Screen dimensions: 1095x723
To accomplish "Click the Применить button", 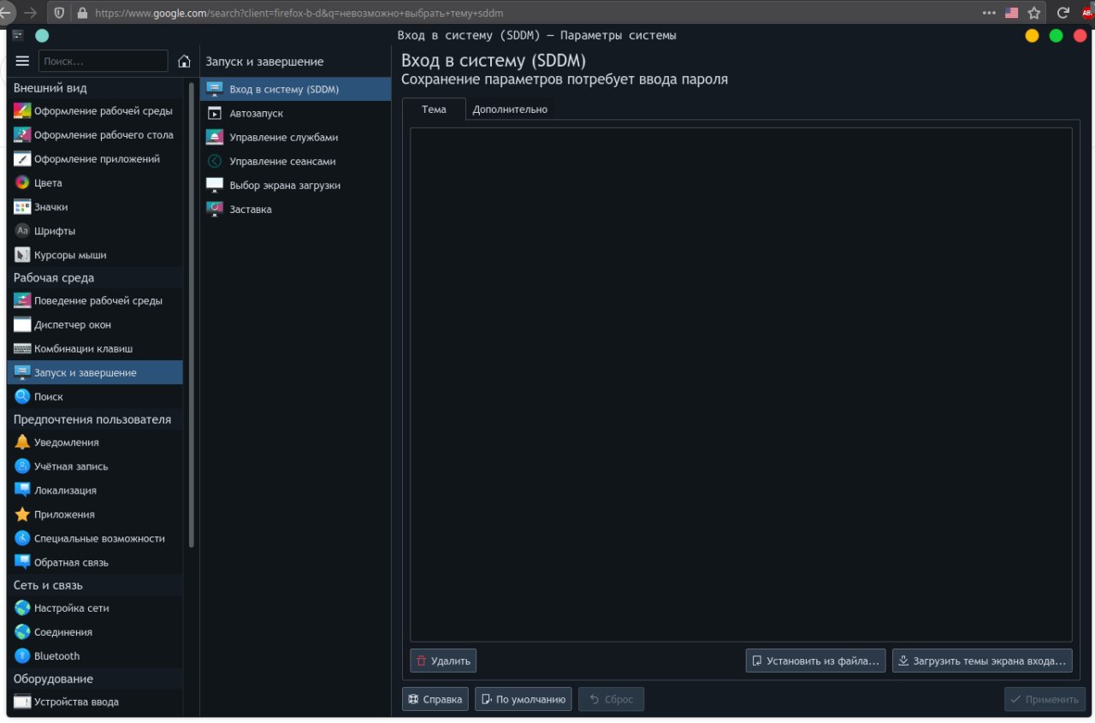I will coord(1045,699).
